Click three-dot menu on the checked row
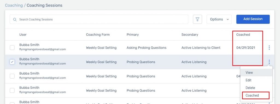 point(269,62)
